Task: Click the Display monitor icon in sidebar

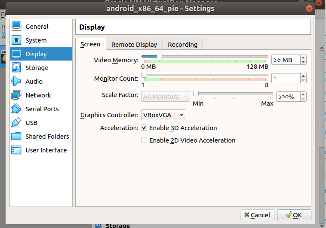Action: tap(16, 54)
